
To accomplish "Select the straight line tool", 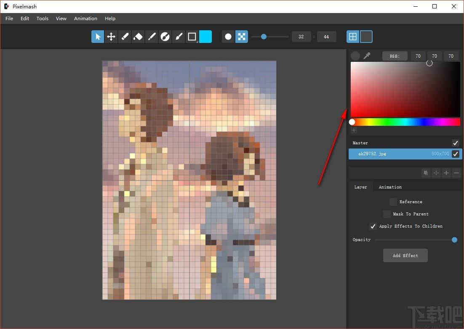I will [152, 37].
